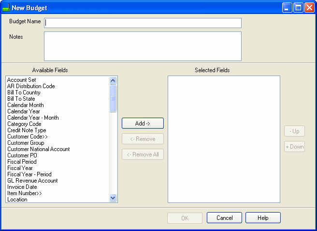
Task: Click in the Notes text area
Action: [x=143, y=46]
